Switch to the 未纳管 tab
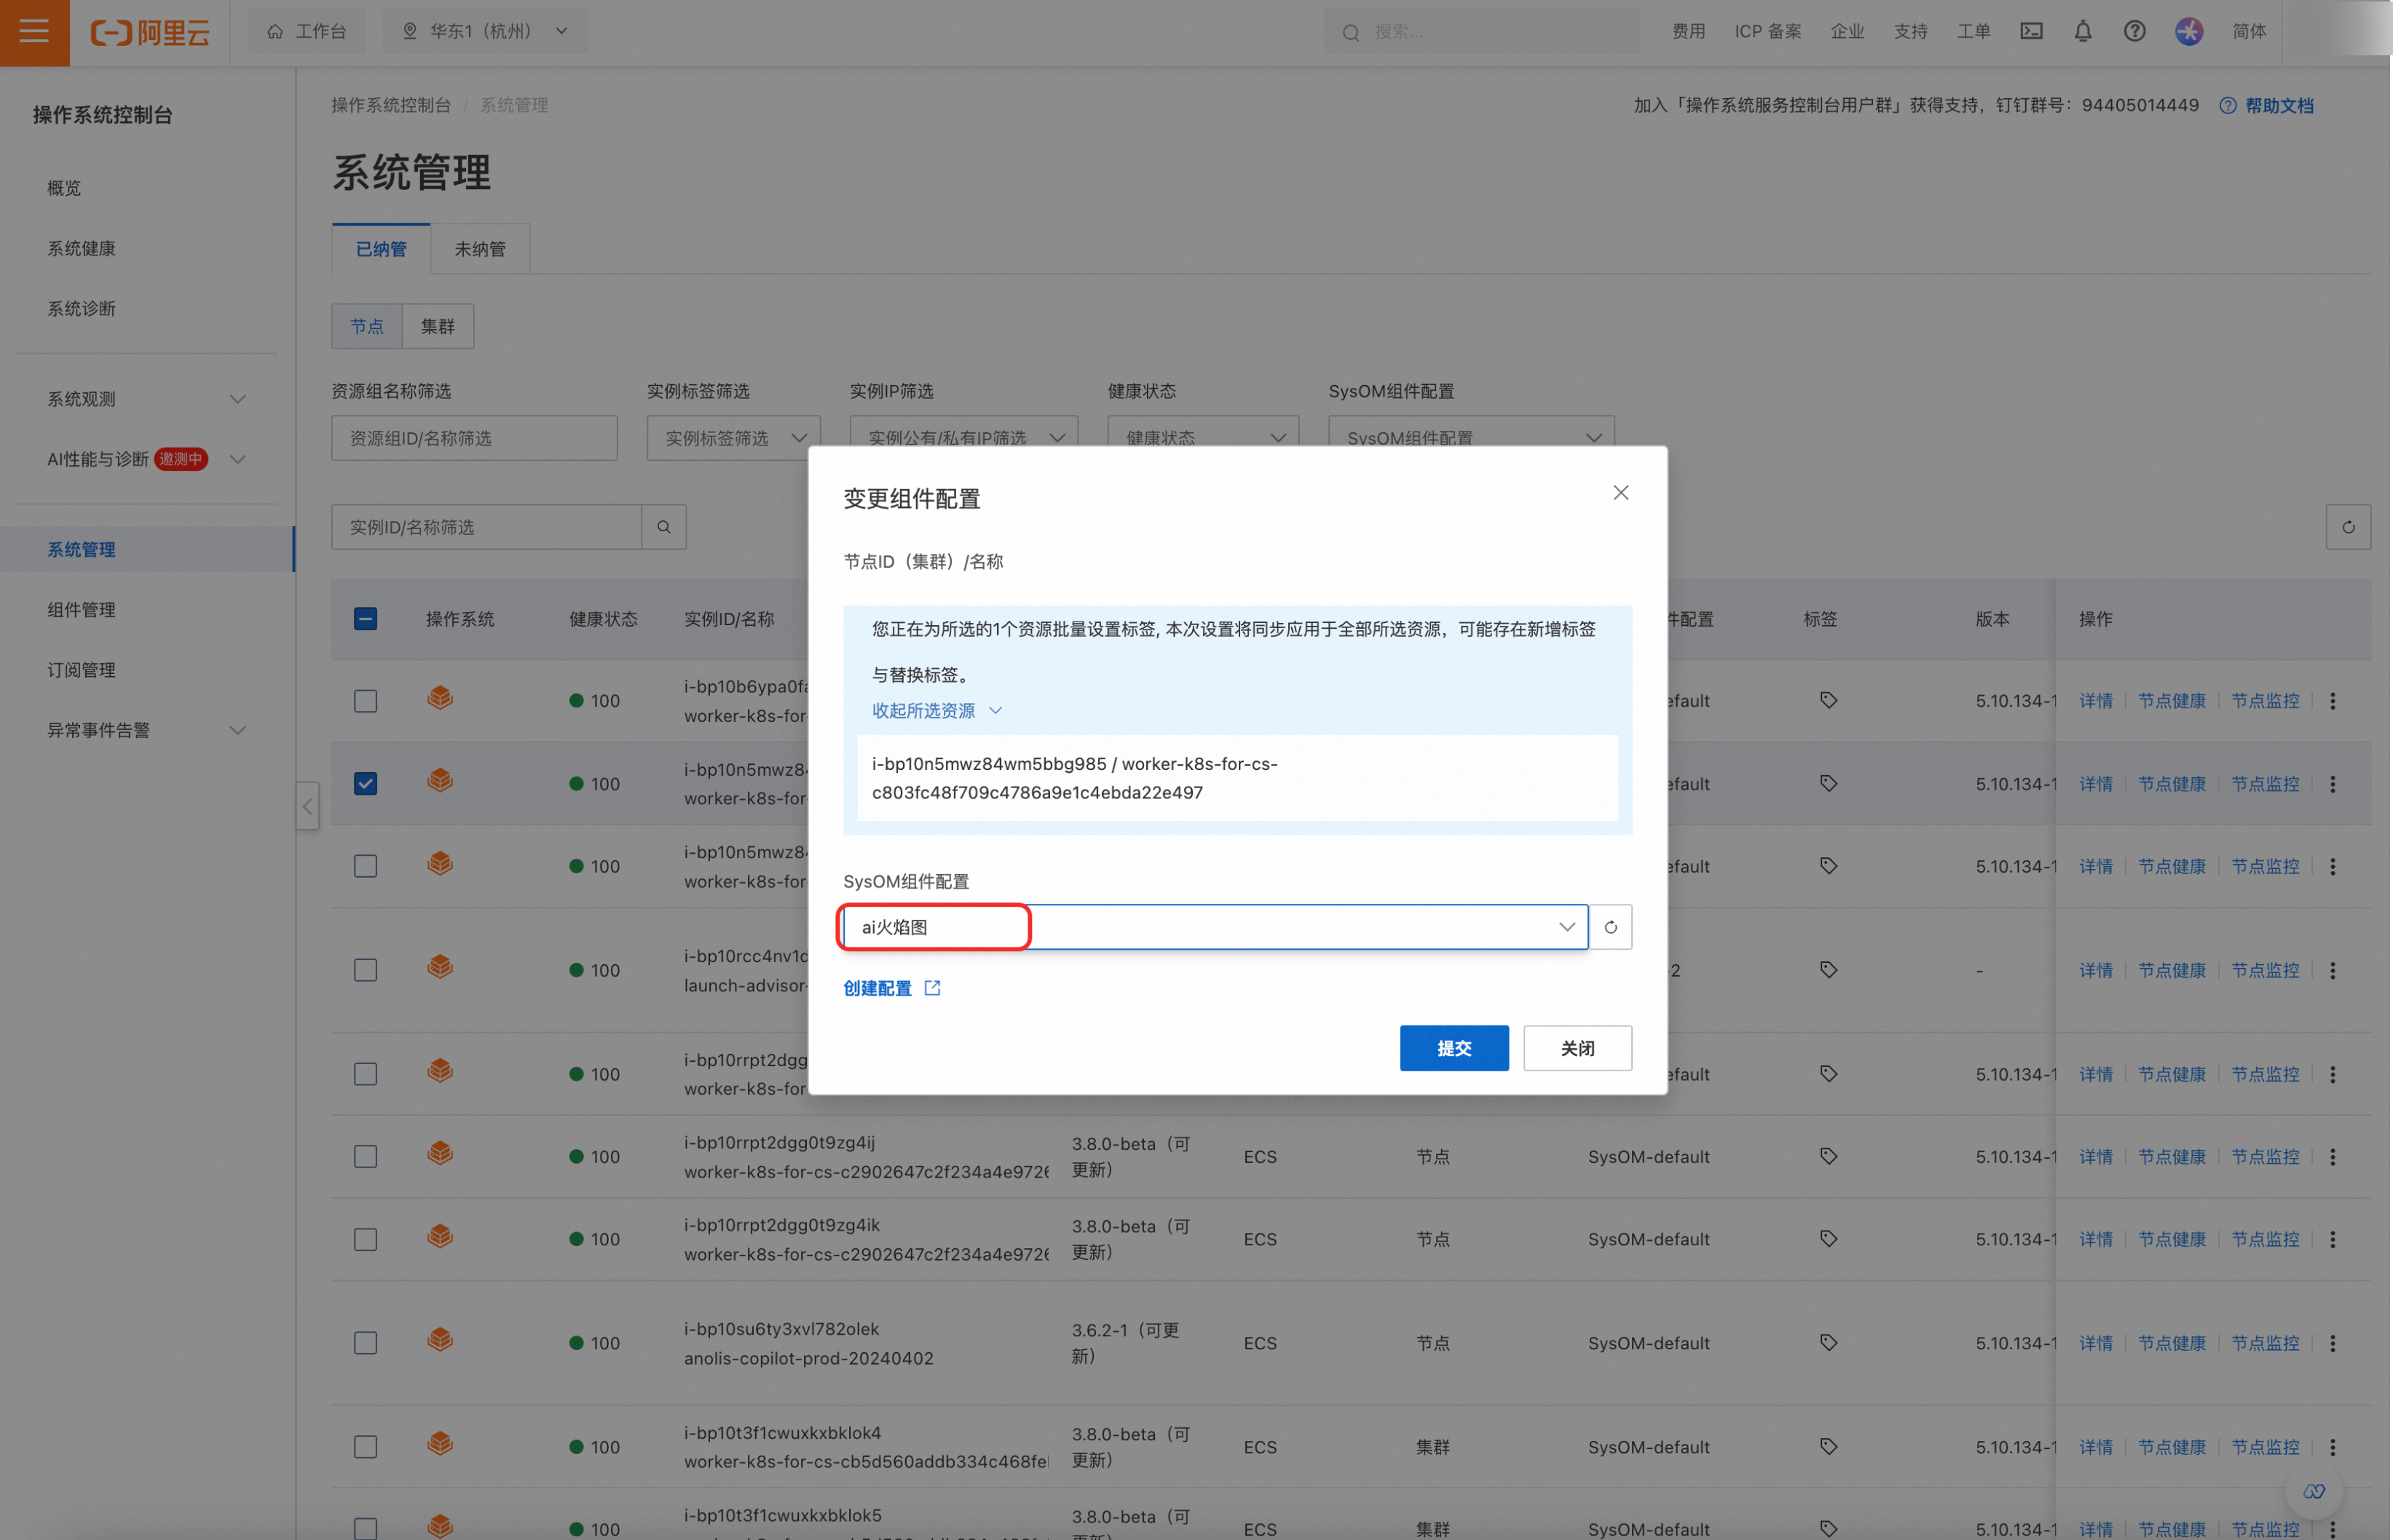Image resolution: width=2393 pixels, height=1540 pixels. pyautogui.click(x=479, y=249)
